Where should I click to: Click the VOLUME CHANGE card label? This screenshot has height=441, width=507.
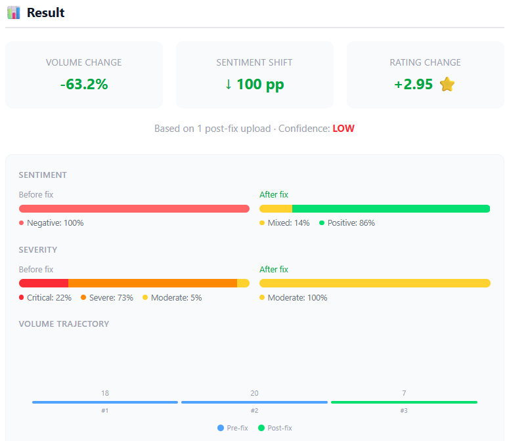(84, 62)
